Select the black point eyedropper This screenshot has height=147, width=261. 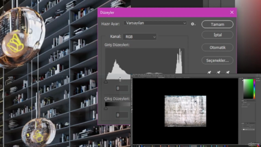[x=209, y=72]
